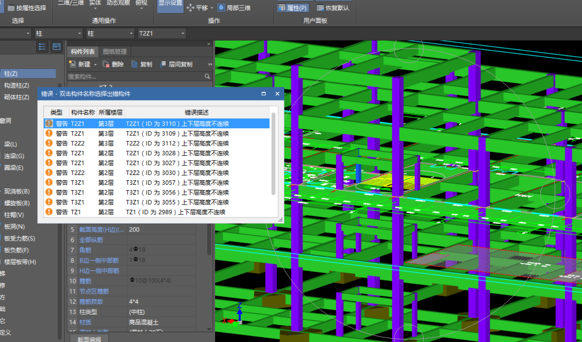Select T3Z1 warning row ID 3055

(157, 202)
